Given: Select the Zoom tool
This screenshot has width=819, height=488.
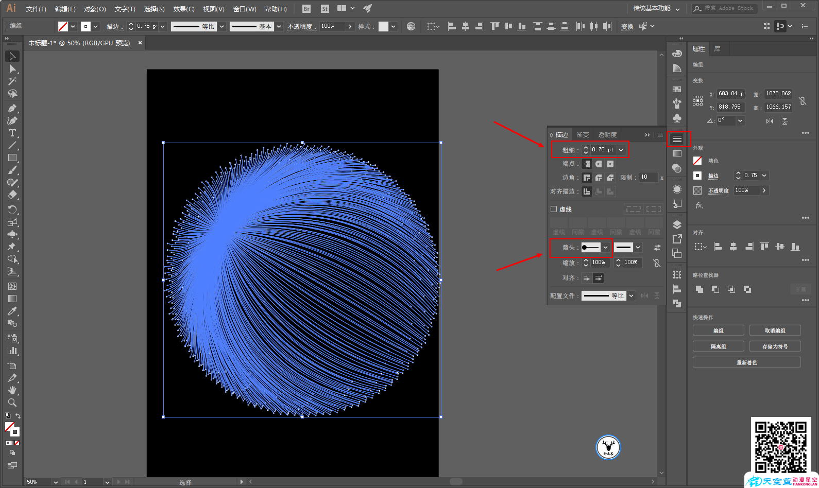Looking at the screenshot, I should (12, 403).
